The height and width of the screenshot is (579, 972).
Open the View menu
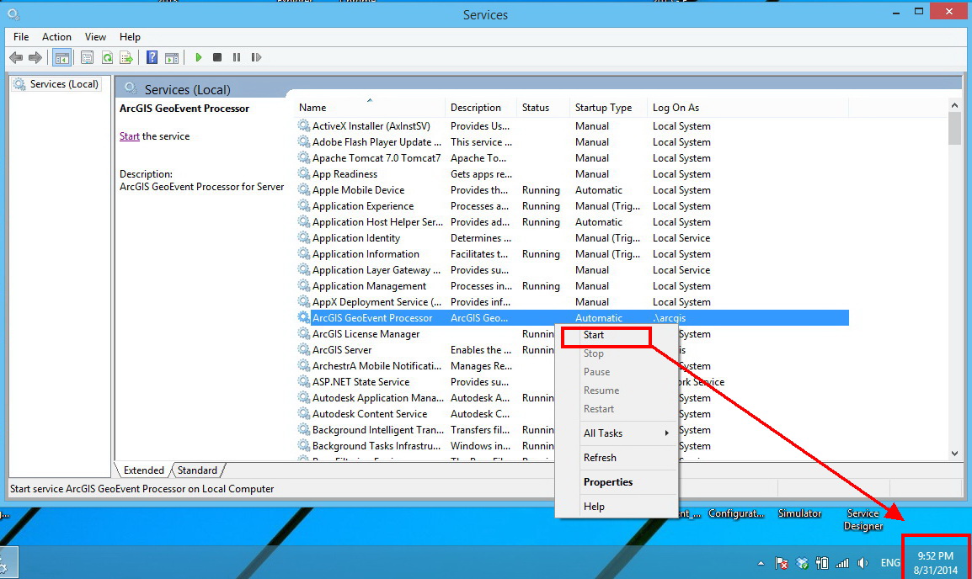click(95, 37)
